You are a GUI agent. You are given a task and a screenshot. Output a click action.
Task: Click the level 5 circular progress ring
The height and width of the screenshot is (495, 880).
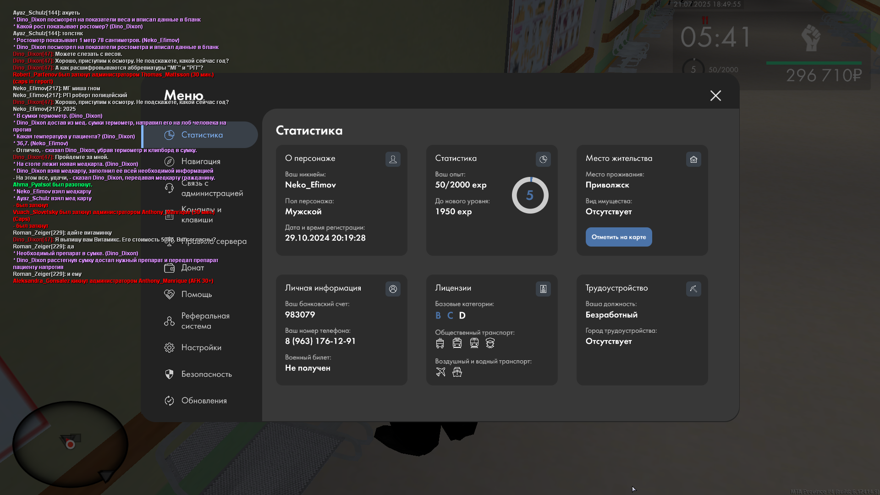click(x=530, y=196)
